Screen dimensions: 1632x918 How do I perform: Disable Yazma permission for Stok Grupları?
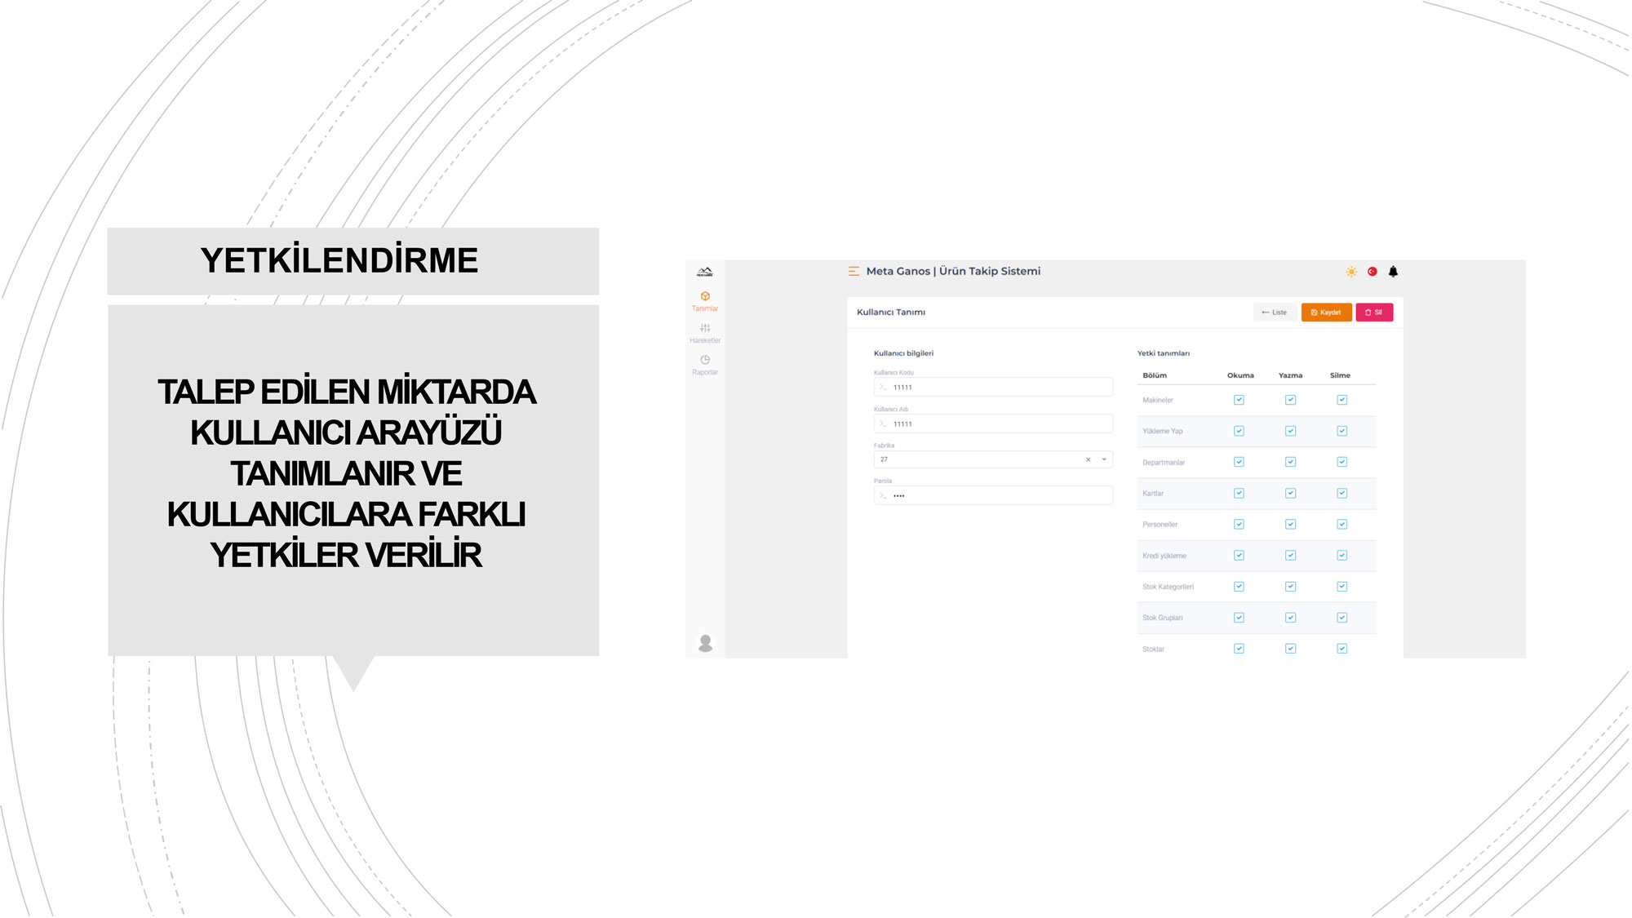click(1290, 618)
